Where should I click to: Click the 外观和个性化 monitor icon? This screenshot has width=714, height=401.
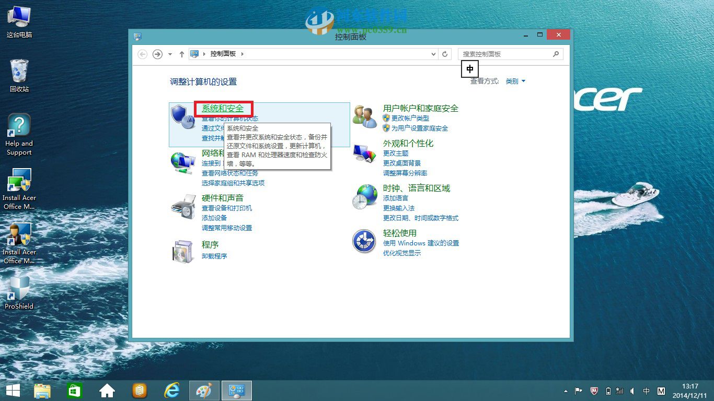click(364, 152)
